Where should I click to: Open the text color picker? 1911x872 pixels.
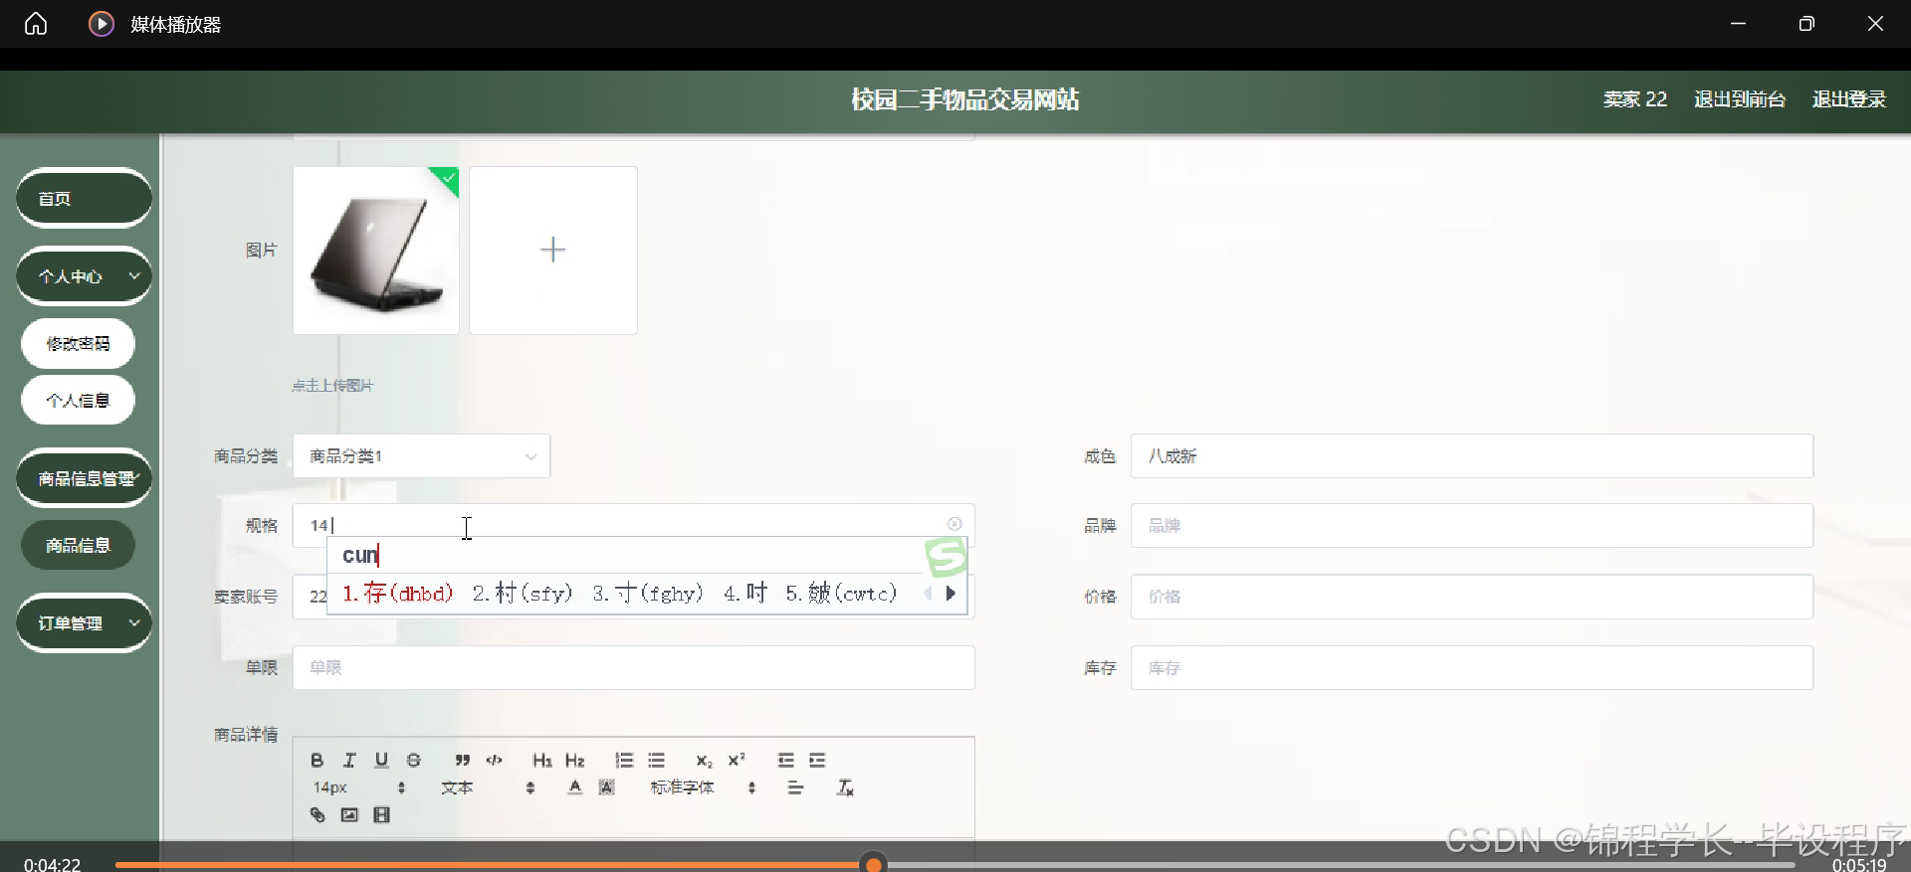(x=575, y=787)
